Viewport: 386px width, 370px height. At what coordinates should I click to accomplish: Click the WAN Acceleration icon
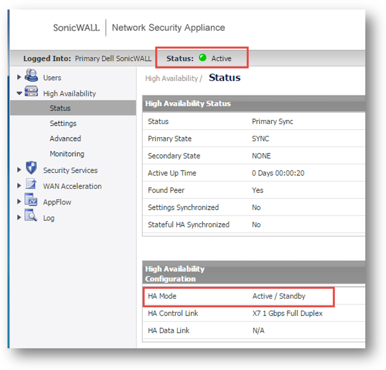31,185
